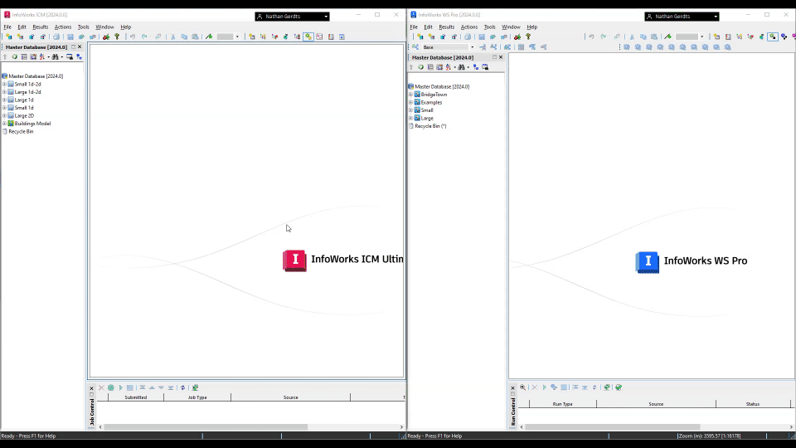Open the Results menu in InfoWorks ICM

(x=40, y=27)
